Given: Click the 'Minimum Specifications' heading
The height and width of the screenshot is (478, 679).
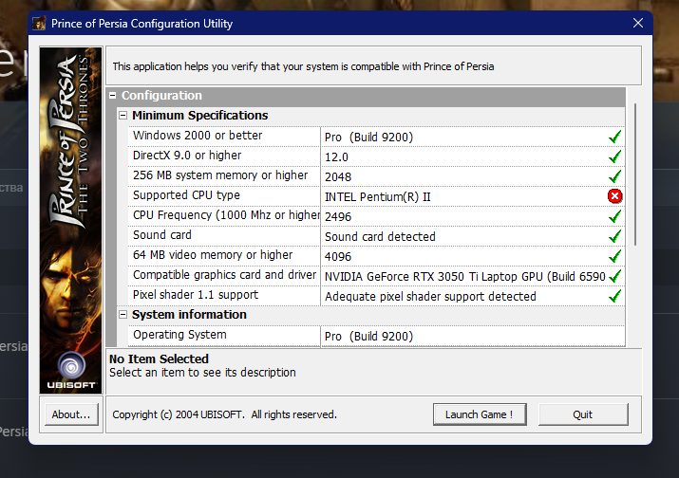Looking at the screenshot, I should (x=200, y=116).
